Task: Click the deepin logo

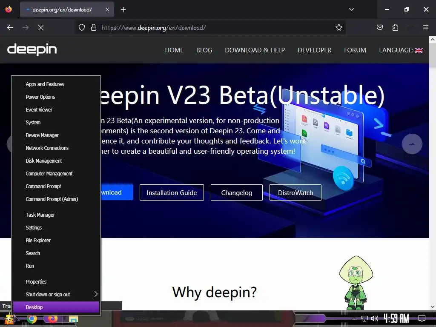Action: [x=32, y=50]
